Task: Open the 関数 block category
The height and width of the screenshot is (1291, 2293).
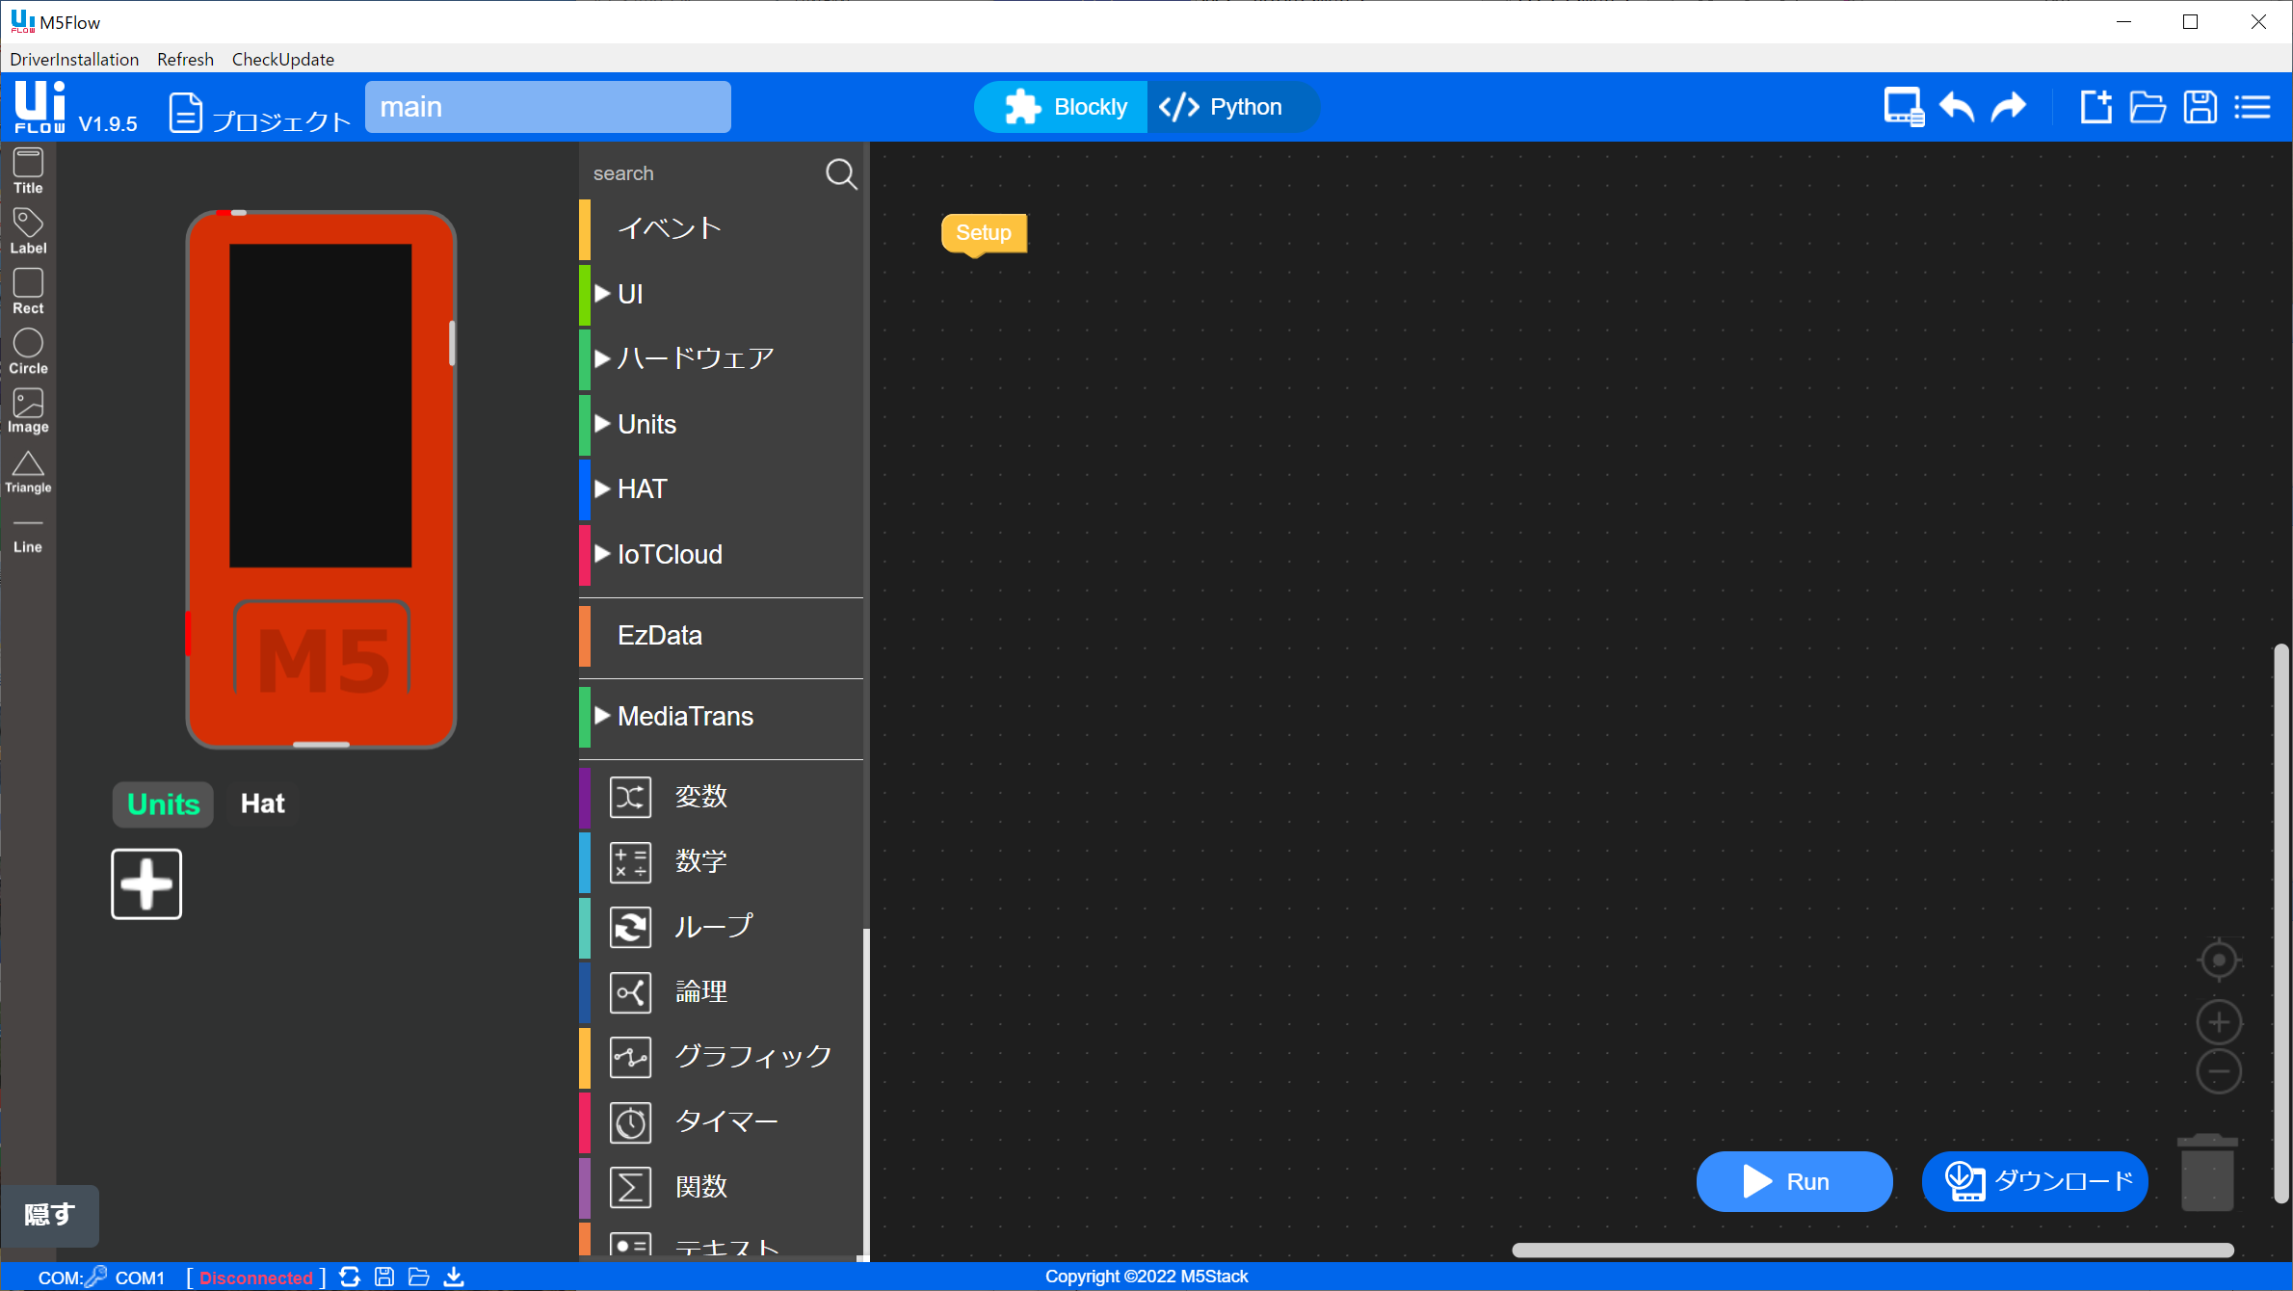Action: [721, 1188]
